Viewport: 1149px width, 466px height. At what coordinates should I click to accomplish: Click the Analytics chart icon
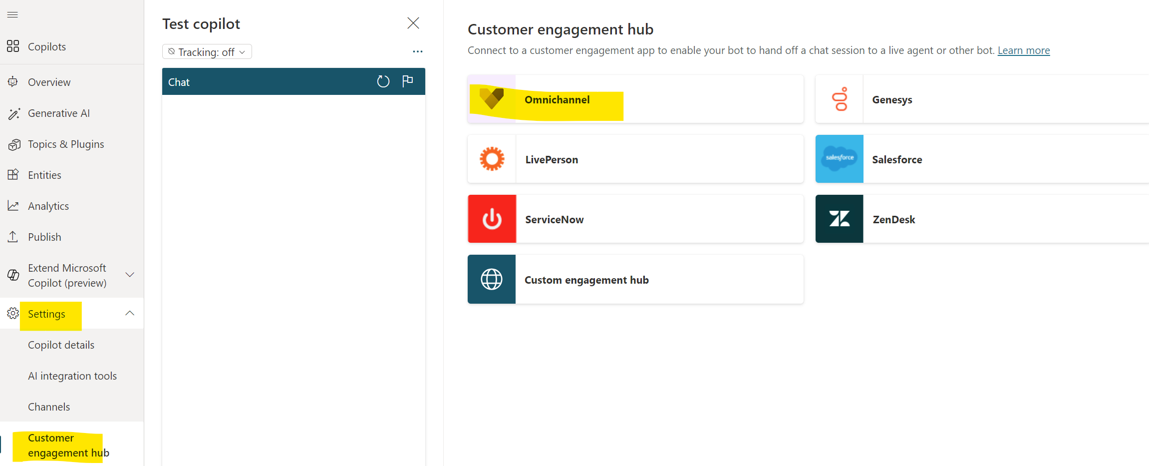13,206
